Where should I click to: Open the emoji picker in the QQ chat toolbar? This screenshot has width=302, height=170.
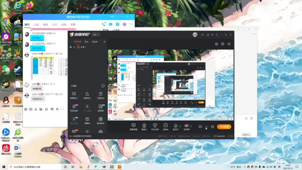click(26, 109)
